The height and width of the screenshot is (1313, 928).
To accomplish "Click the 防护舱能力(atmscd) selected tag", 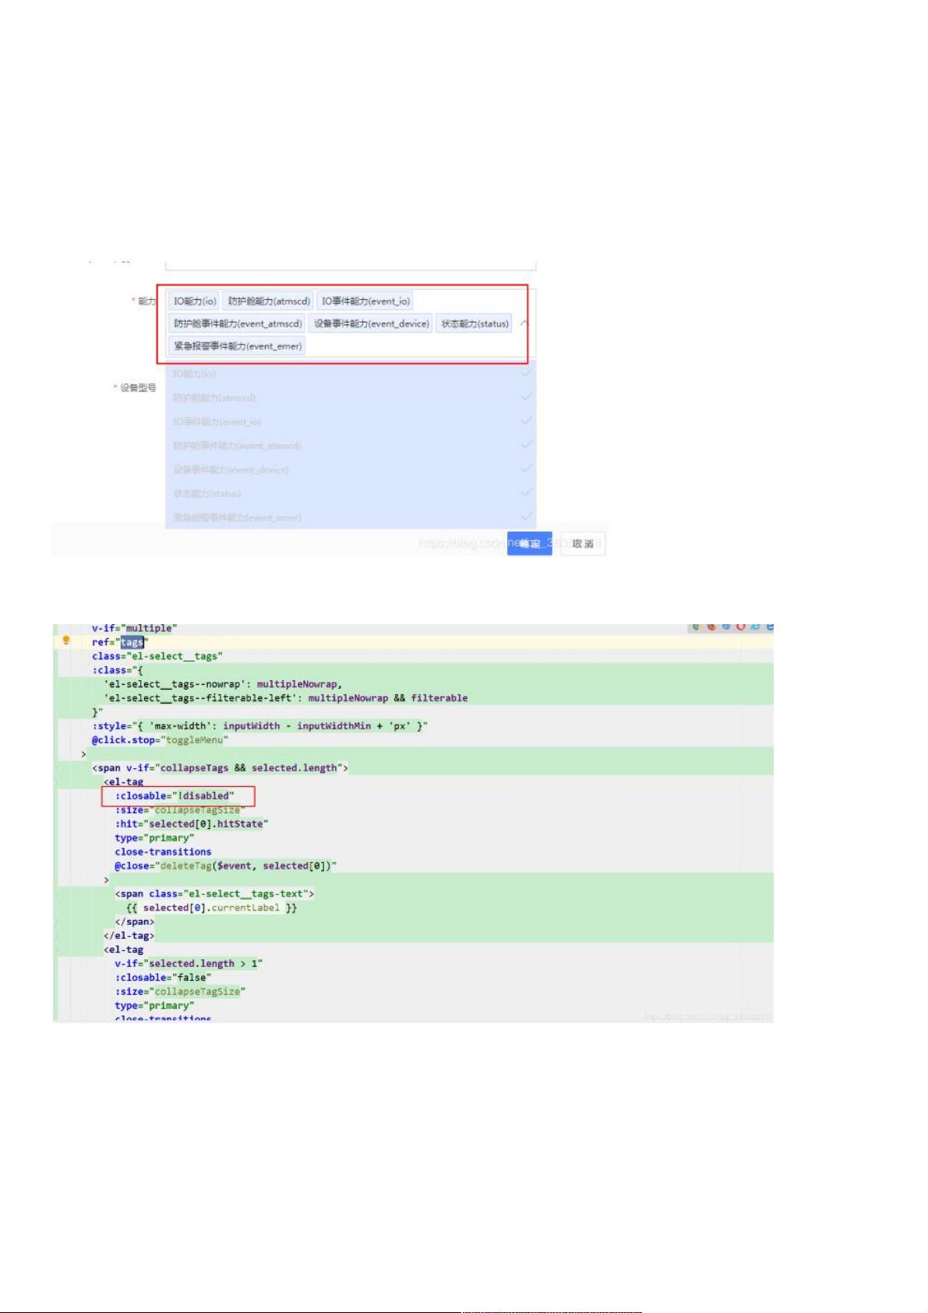I will click(269, 301).
